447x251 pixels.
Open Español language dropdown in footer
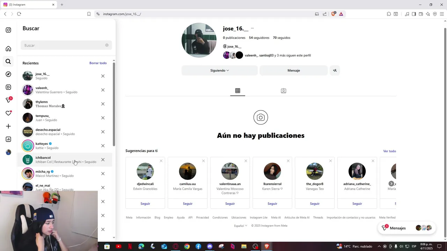coord(241,226)
